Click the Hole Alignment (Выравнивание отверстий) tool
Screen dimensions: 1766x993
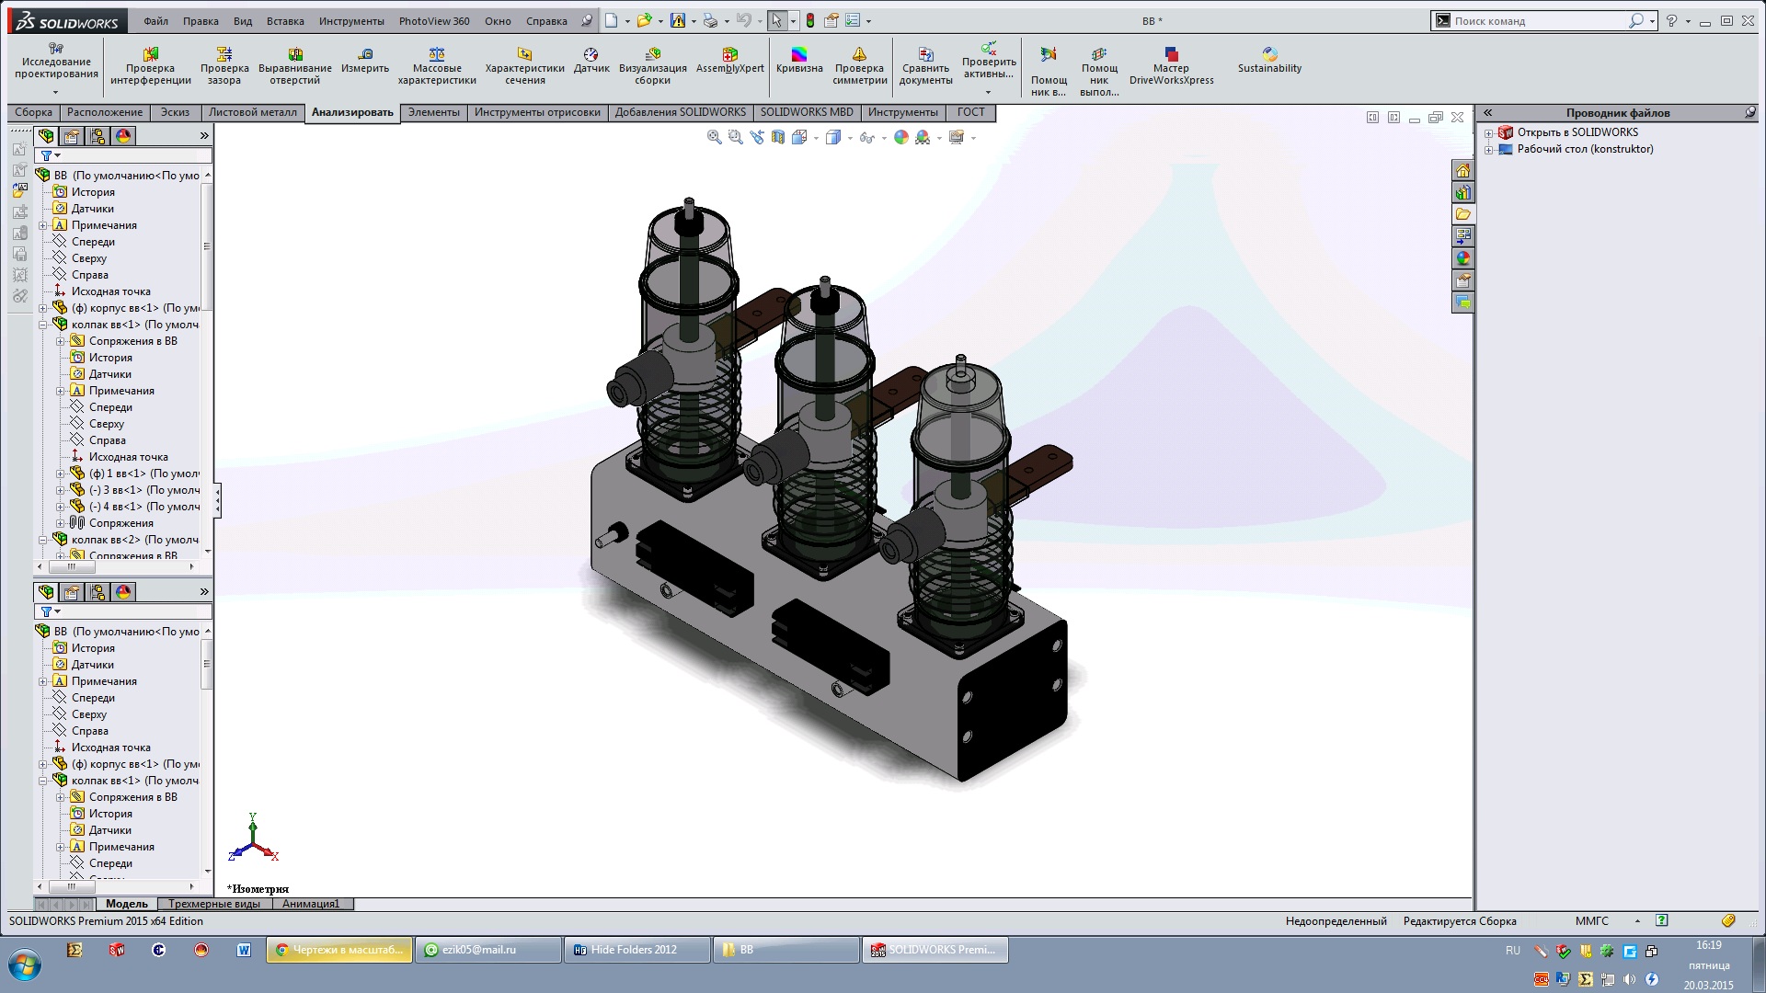(x=295, y=66)
